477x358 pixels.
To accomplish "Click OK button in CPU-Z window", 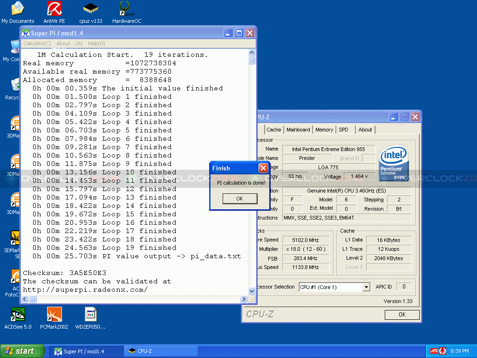I will (x=402, y=315).
